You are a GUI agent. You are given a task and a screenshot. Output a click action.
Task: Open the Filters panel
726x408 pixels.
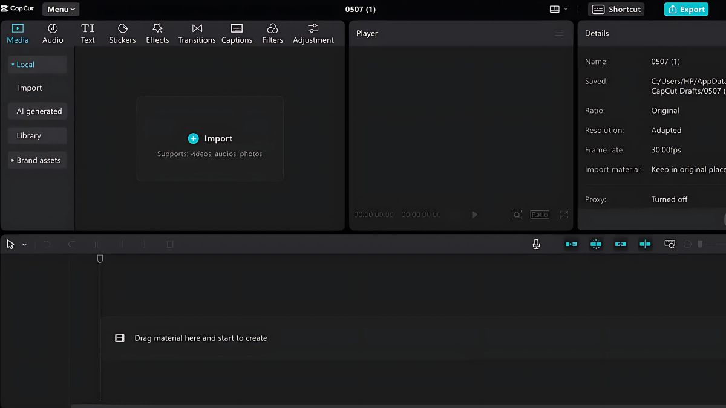tap(272, 33)
